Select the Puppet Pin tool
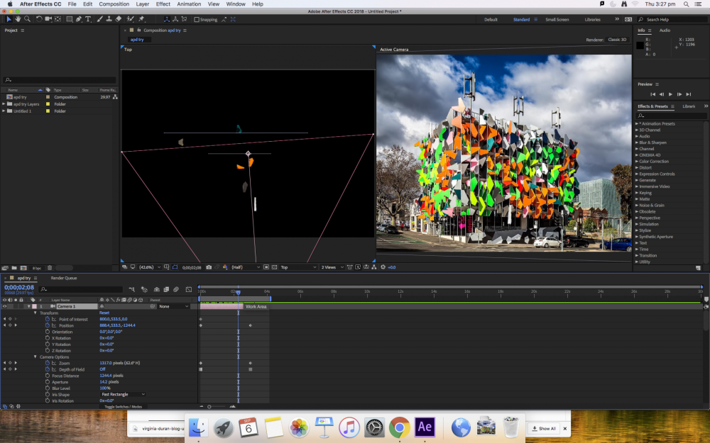 (141, 19)
